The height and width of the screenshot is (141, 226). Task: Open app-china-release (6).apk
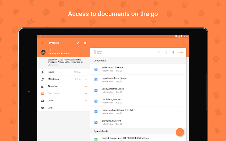tap(138, 80)
